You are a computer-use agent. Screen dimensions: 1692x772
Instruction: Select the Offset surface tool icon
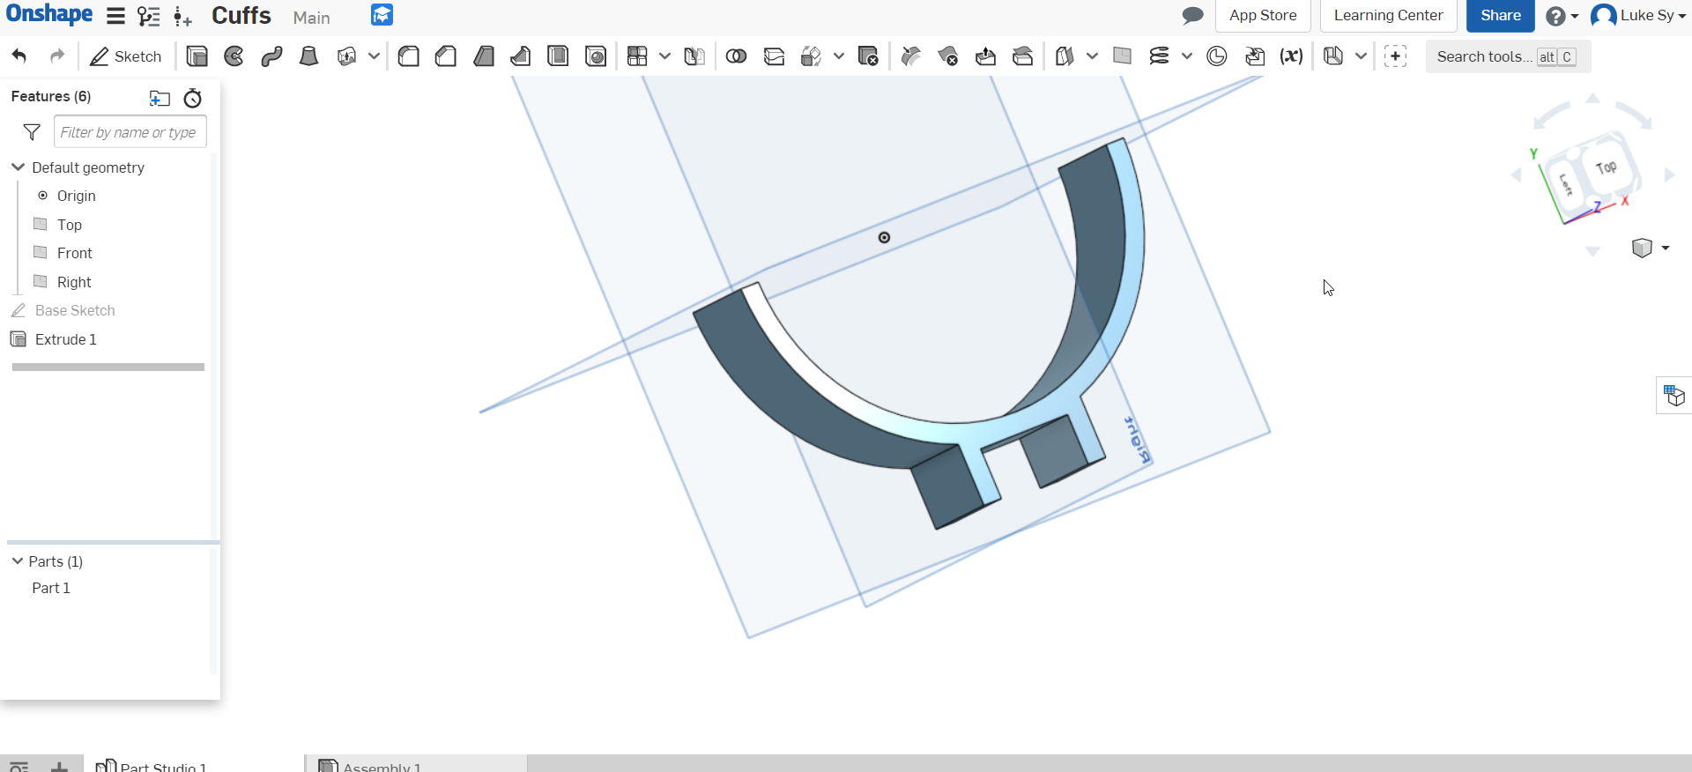click(1065, 56)
